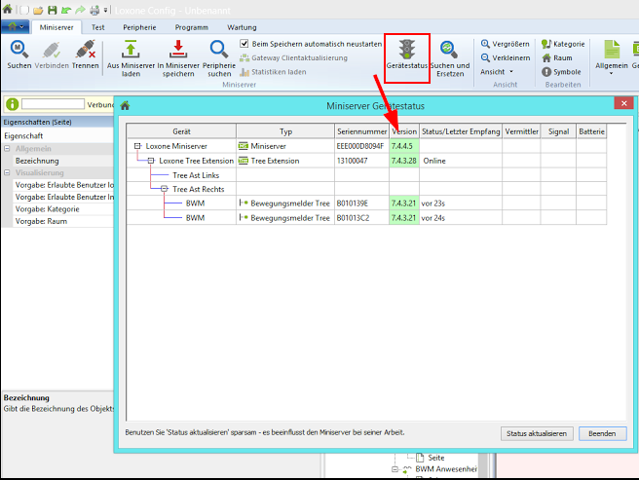Open the Wartung ribbon tab
Image resolution: width=639 pixels, height=480 pixels.
pyautogui.click(x=241, y=28)
